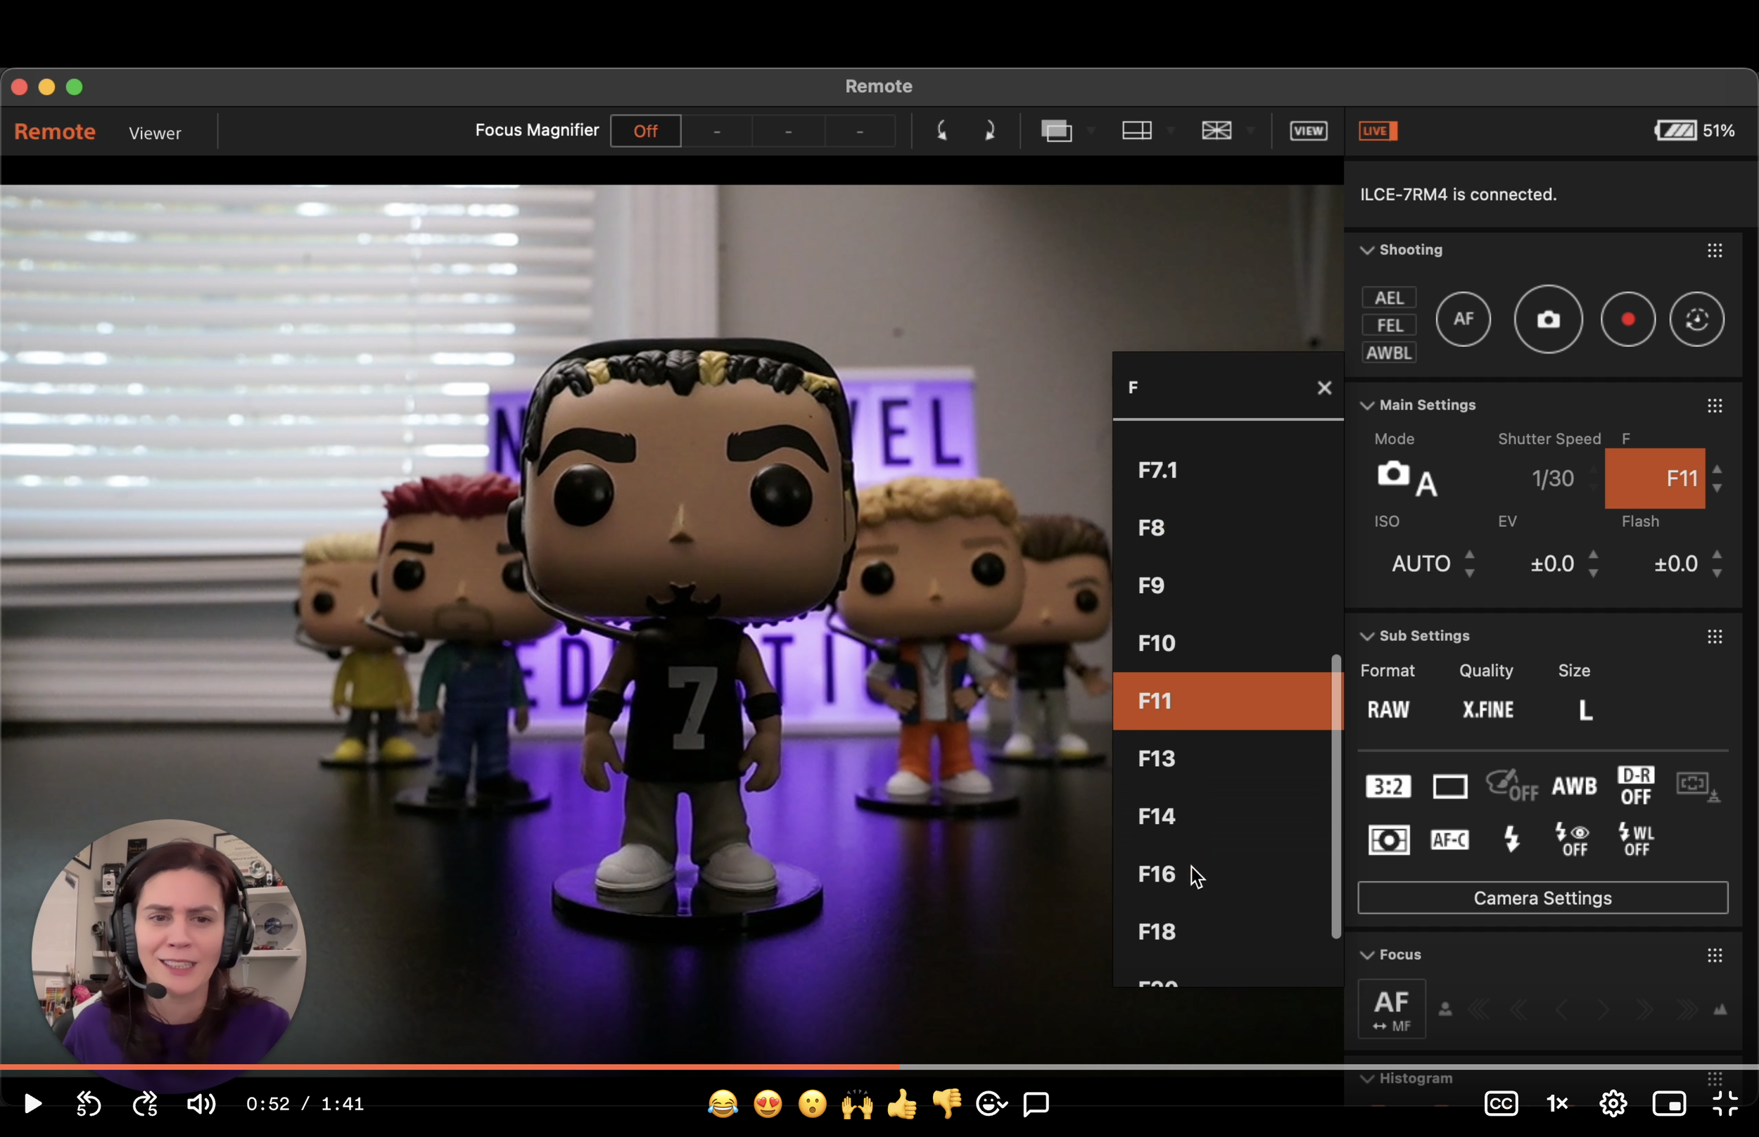Open the AWB white balance setting
Image resolution: width=1759 pixels, height=1137 pixels.
[x=1574, y=787]
